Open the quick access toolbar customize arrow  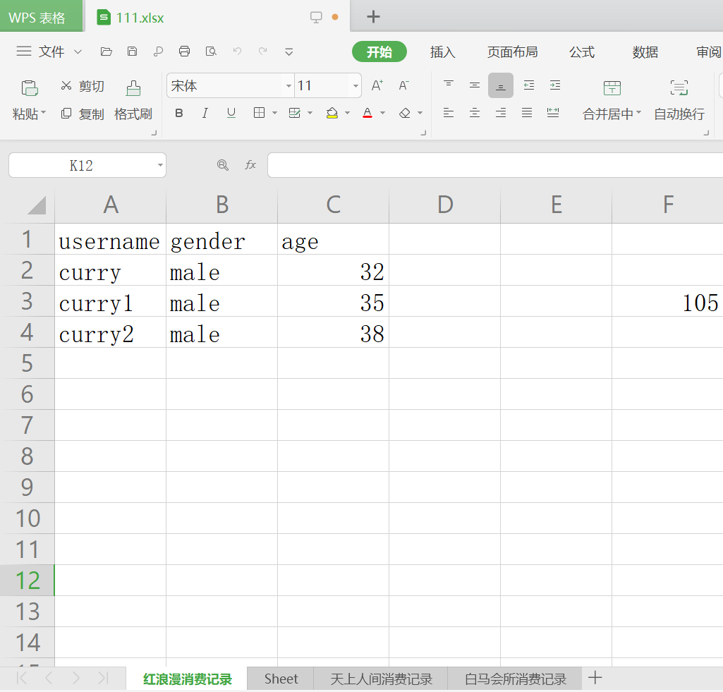[x=289, y=52]
